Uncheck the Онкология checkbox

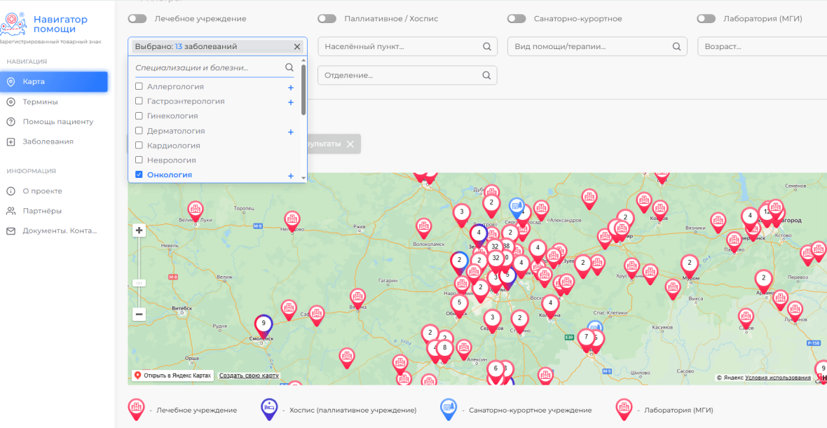click(x=139, y=174)
